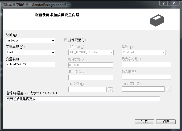Click the 取消 button

(166, 122)
